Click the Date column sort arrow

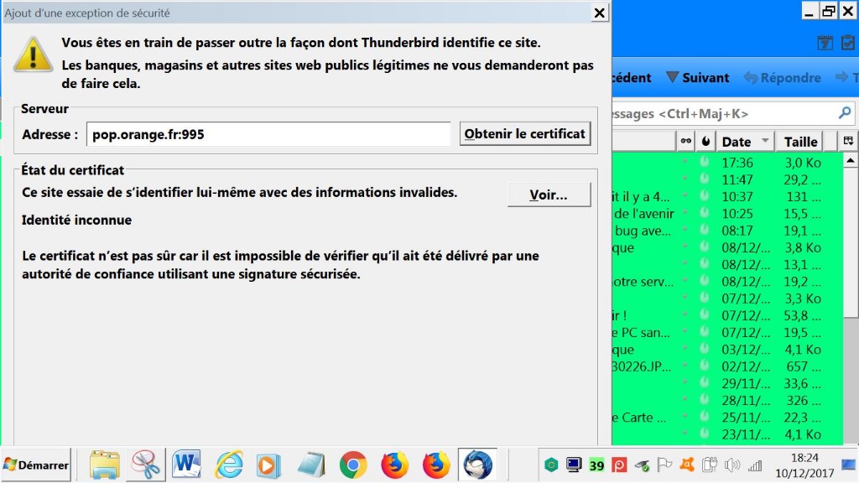(x=765, y=141)
